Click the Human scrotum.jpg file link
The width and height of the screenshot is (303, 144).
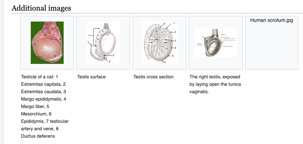272,20
